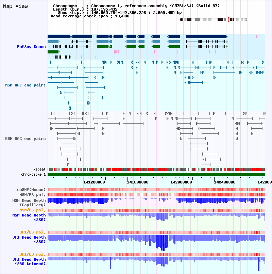Open the JF1 Read Depth (SRA) link
The height and width of the screenshot is (274, 272).
point(29,239)
